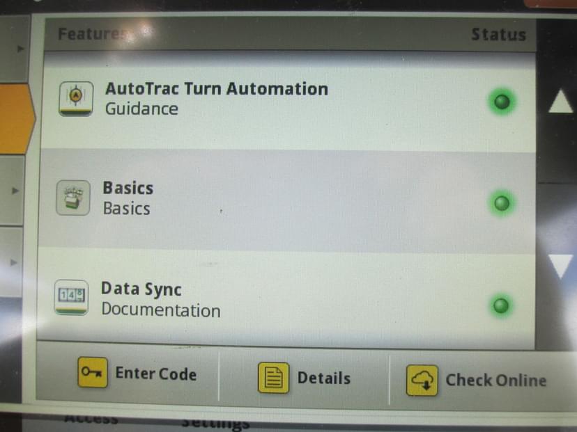Select the Data Sync title text
577x432 pixels.
pyautogui.click(x=141, y=289)
